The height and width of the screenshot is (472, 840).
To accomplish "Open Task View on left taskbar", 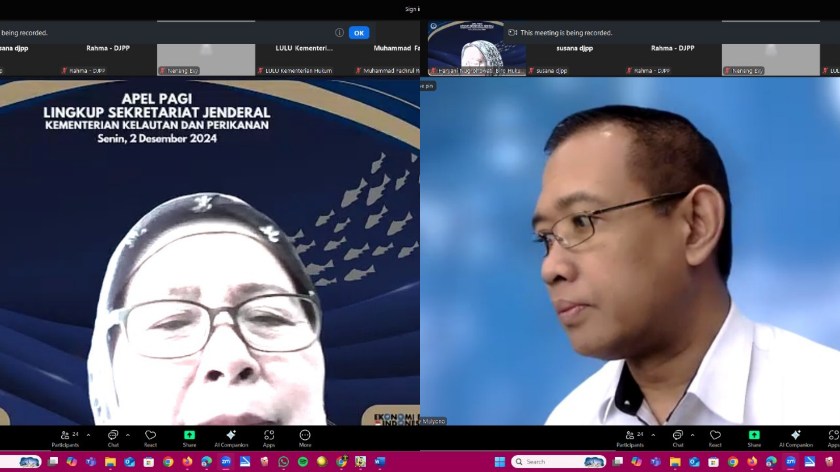I will pos(53,462).
